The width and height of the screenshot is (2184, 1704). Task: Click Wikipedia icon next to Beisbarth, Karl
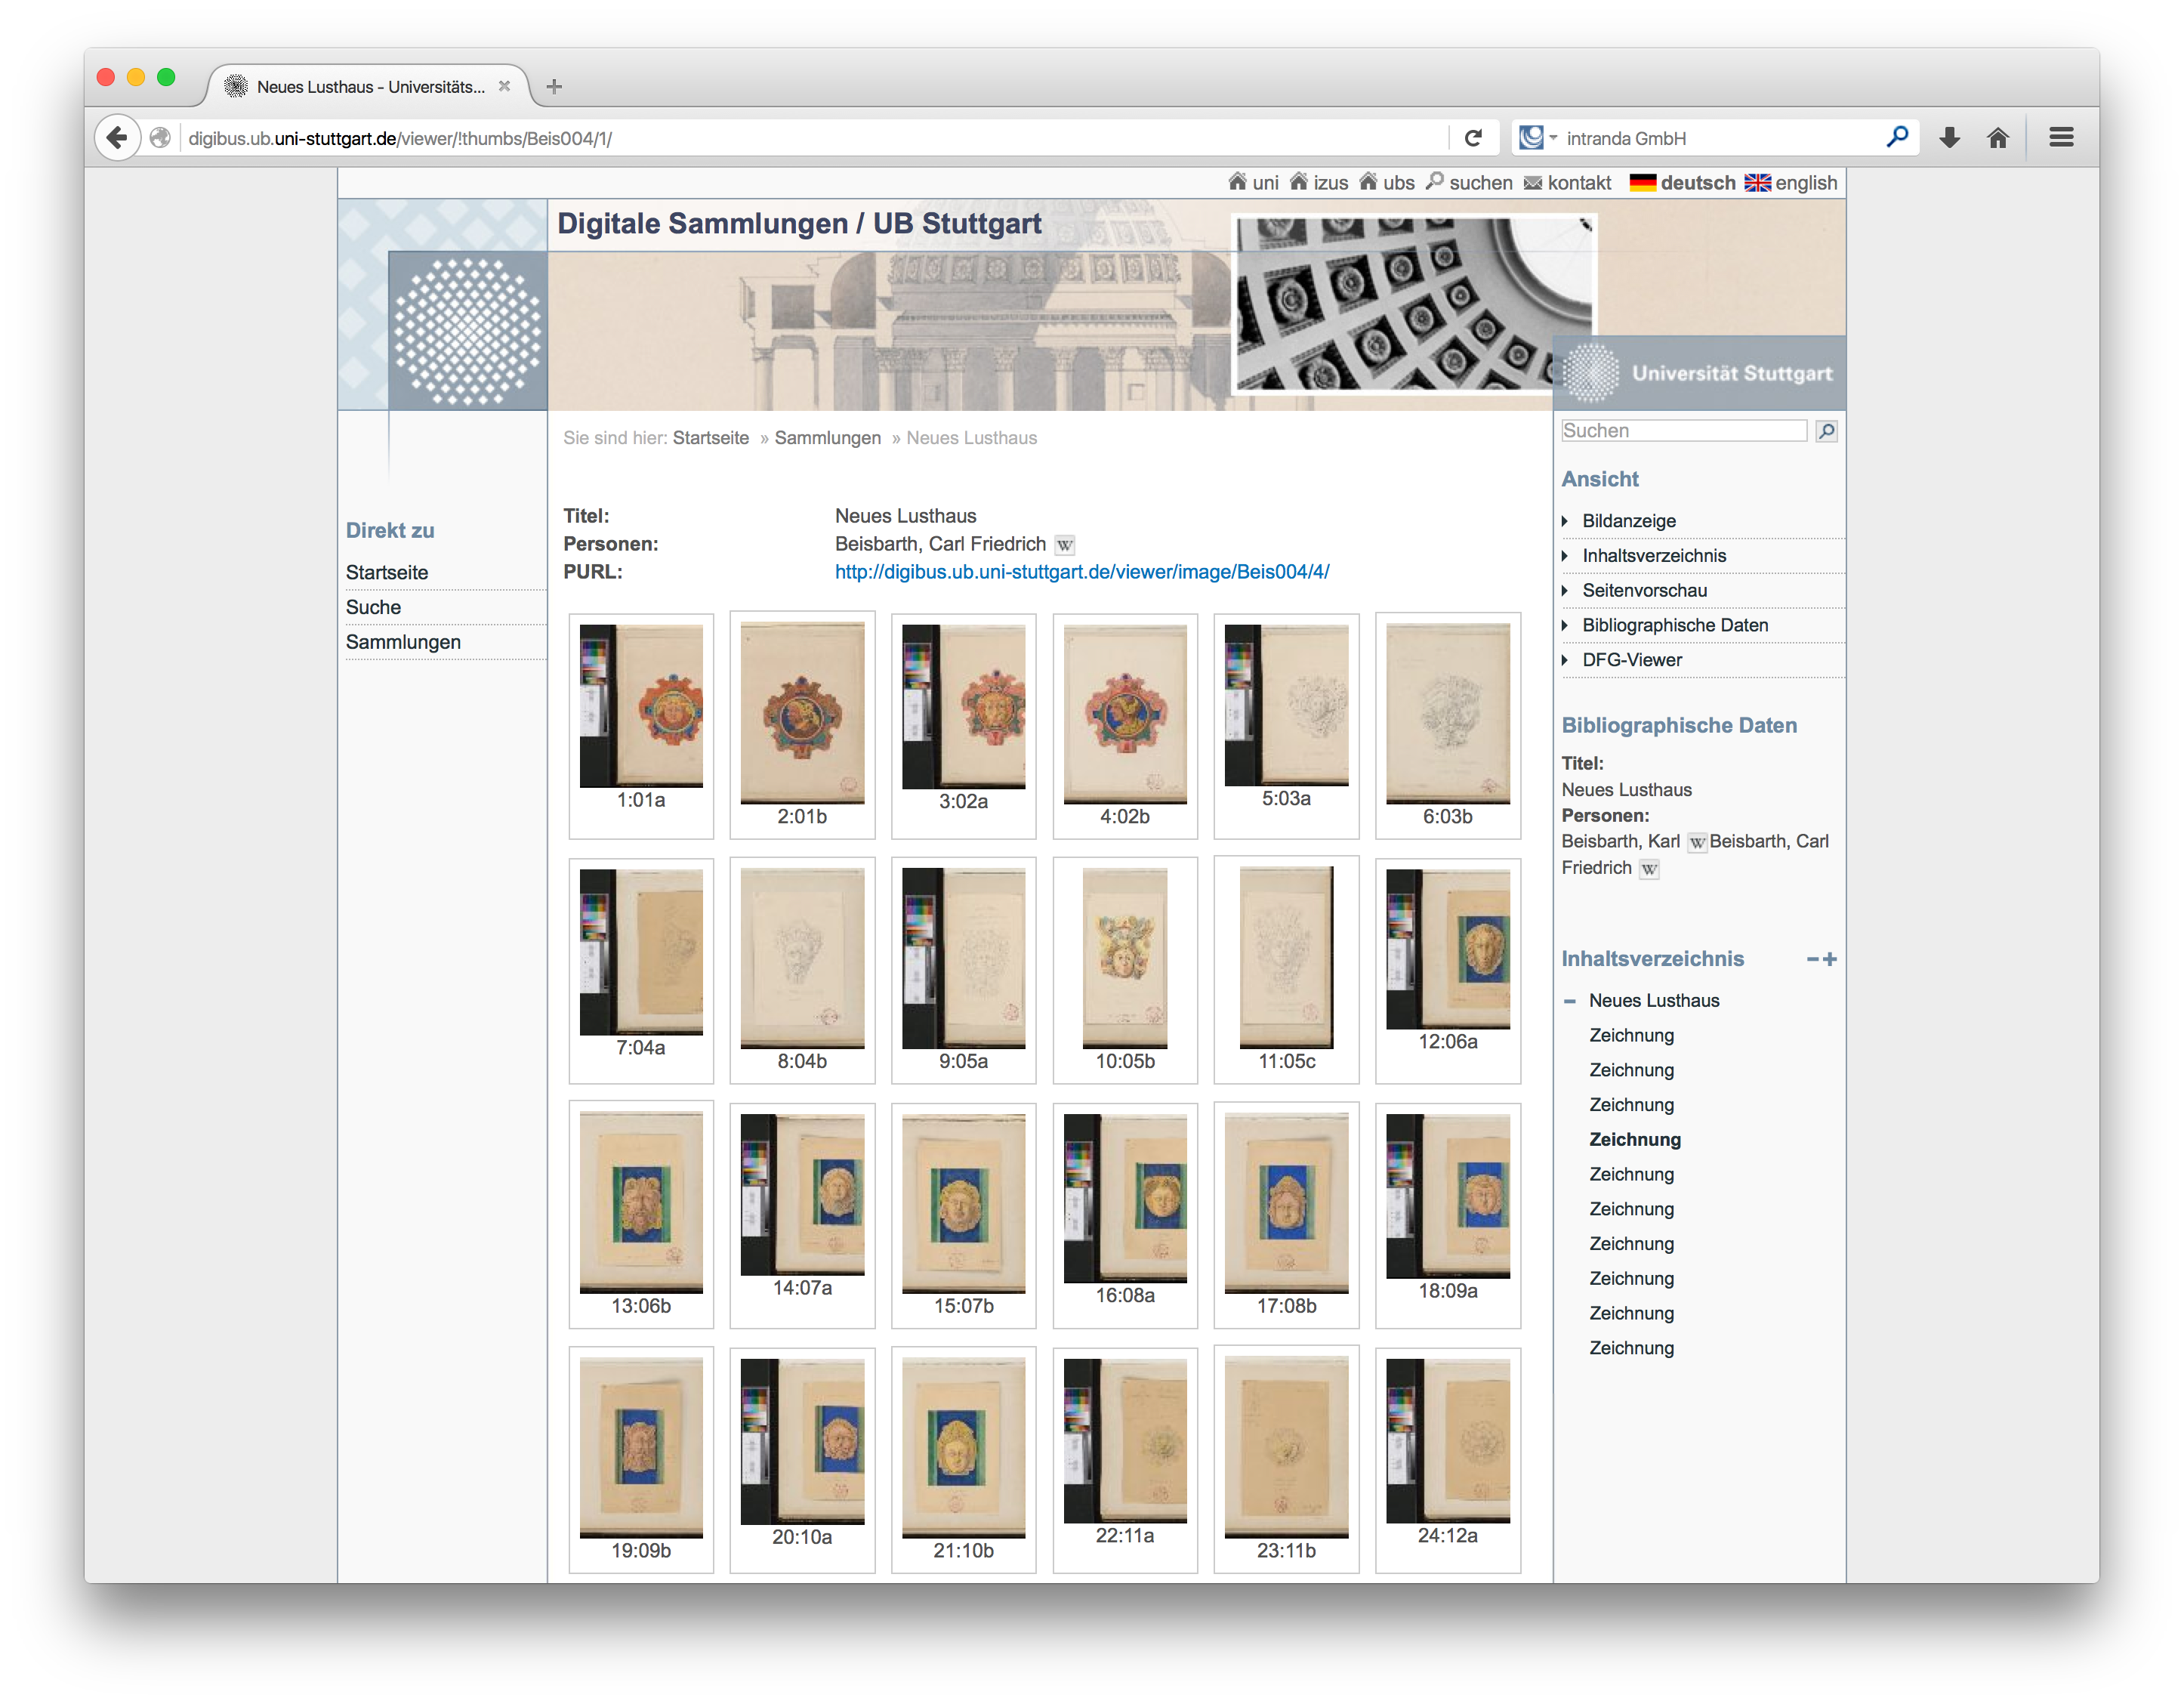1696,843
